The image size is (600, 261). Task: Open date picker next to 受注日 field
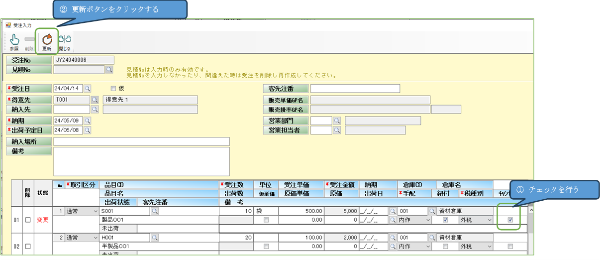[87, 89]
